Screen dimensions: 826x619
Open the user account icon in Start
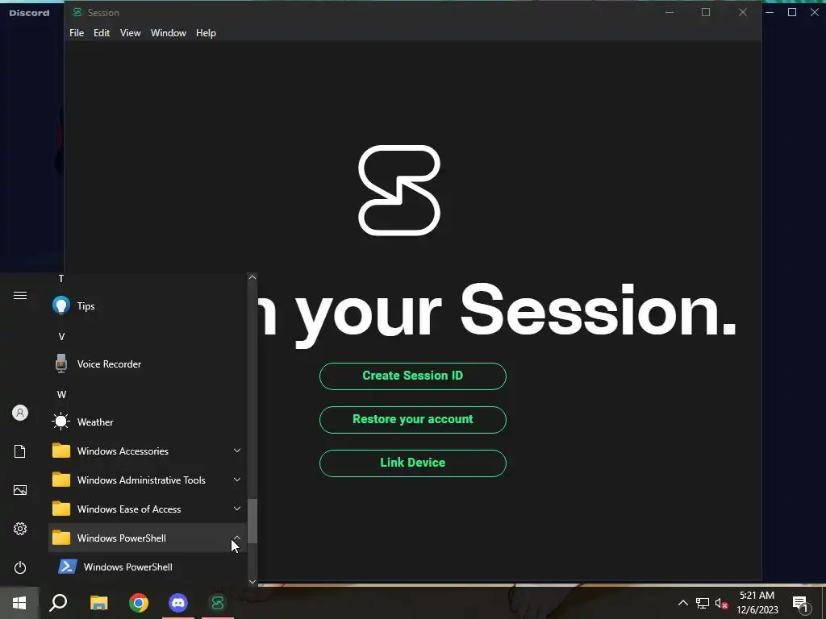pyautogui.click(x=20, y=413)
